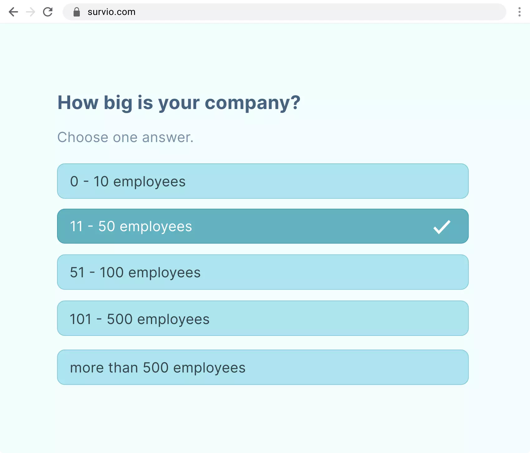Select the "0 - 10 employees" answer

[263, 181]
